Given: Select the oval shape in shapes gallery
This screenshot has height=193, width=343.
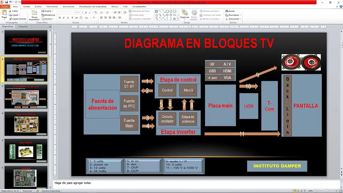Looking at the screenshot, I should click(x=171, y=12).
